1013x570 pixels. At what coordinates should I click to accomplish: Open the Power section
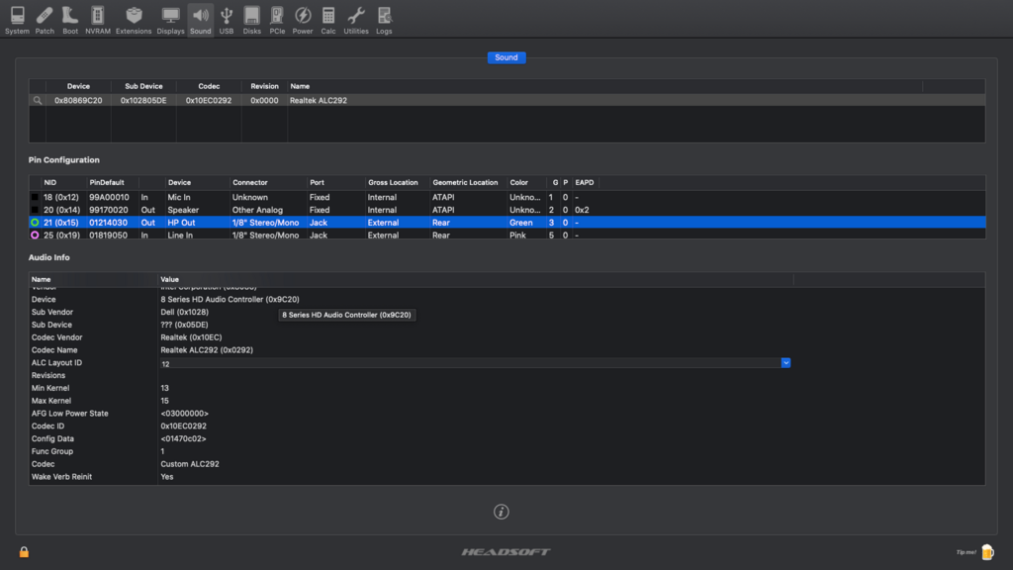tap(303, 19)
